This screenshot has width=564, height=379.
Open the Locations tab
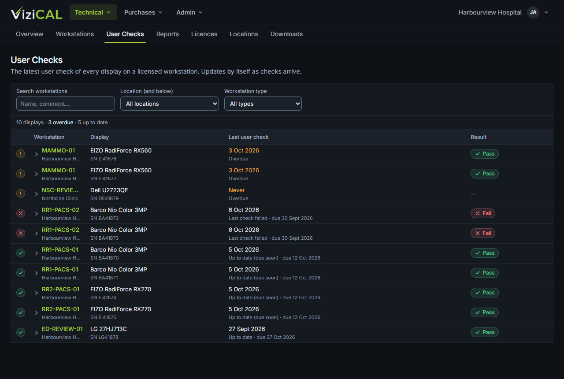(244, 34)
